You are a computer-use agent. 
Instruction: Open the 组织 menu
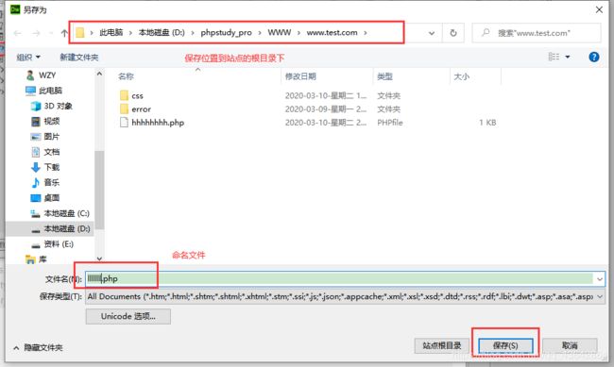(x=28, y=58)
